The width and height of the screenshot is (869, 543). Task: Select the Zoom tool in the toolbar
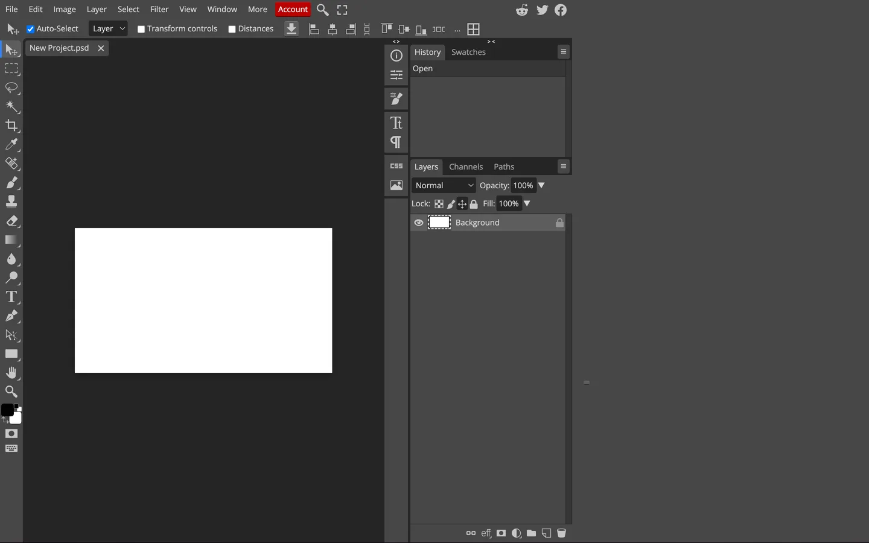[x=11, y=392]
